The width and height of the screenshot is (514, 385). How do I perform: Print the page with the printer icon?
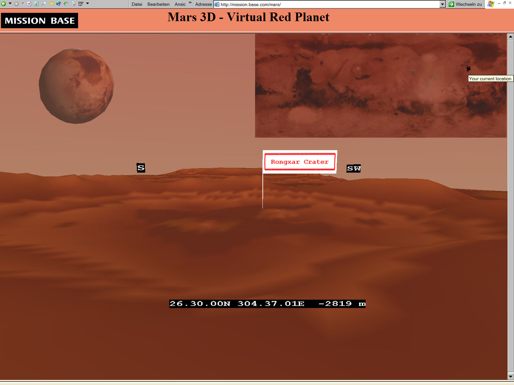pyautogui.click(x=74, y=4)
